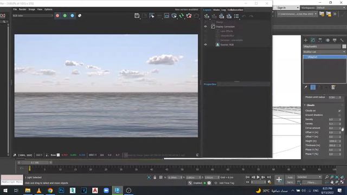This screenshot has width=347, height=195.
Task: Click the load layer preset icon
Action: [x=229, y=16]
